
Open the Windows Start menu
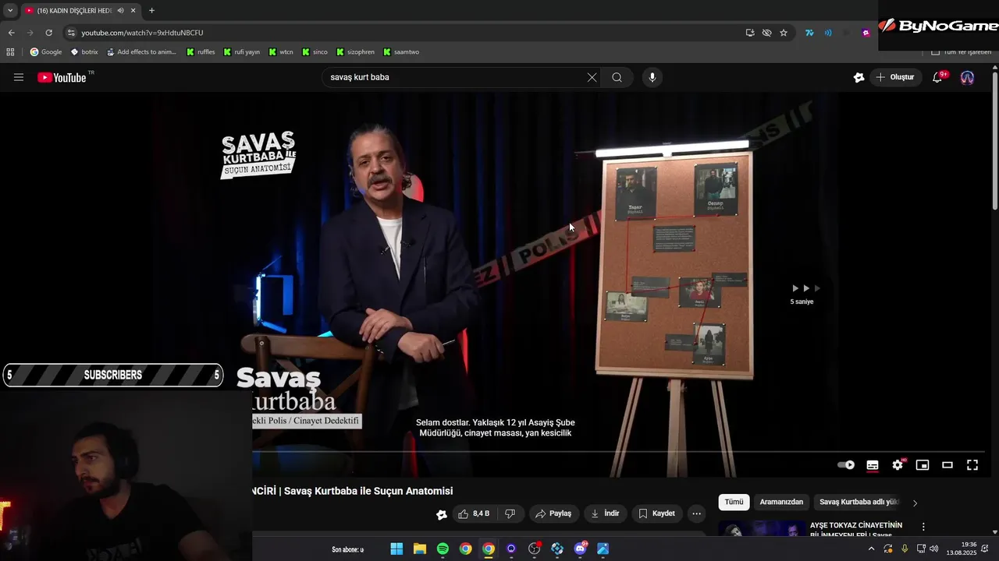396,549
